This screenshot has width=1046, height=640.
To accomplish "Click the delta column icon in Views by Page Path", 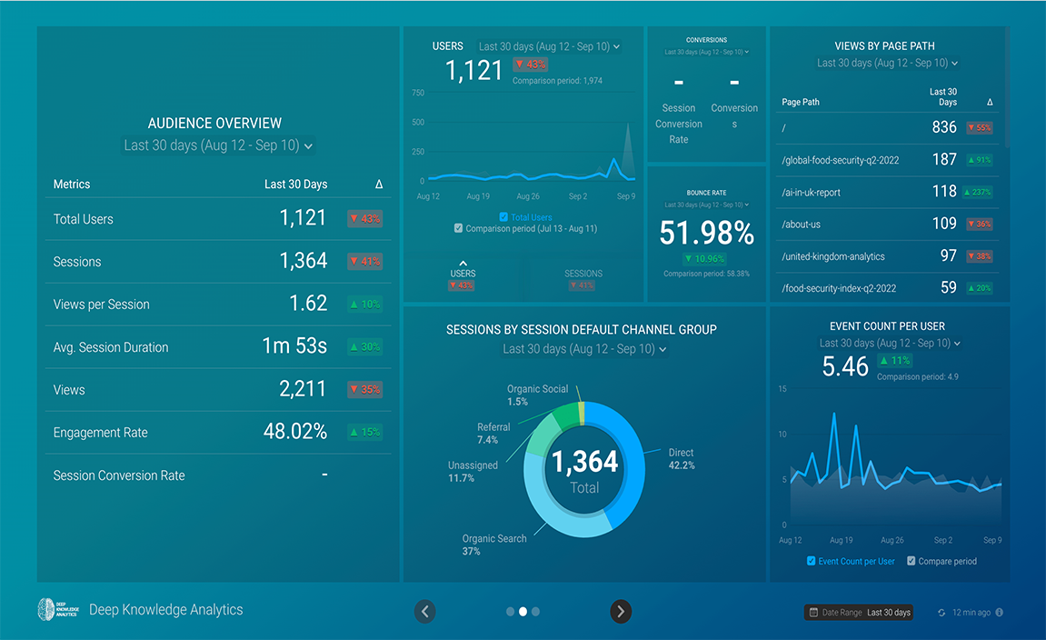I will point(990,102).
